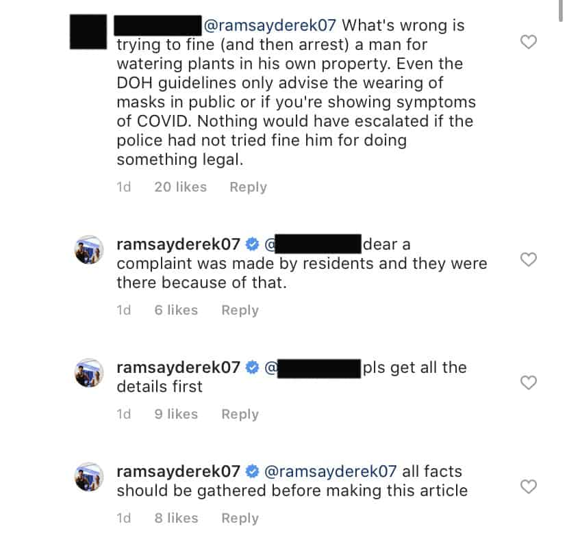Image resolution: width=567 pixels, height=546 pixels.
Task: Click verified badge on 'details first' comment
Action: coord(252,367)
